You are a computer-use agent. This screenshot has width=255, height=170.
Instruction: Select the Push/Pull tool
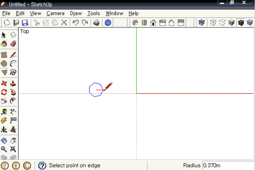point(13,83)
